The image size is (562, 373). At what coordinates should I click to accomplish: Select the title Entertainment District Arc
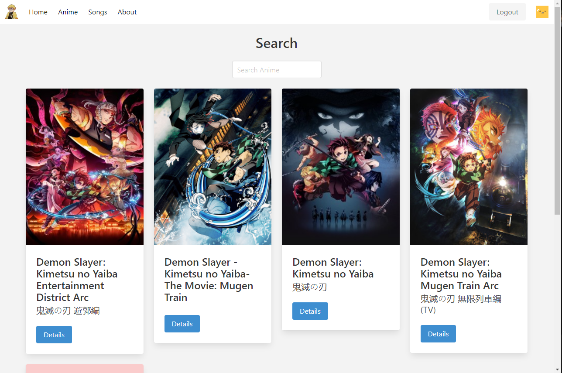coord(77,280)
